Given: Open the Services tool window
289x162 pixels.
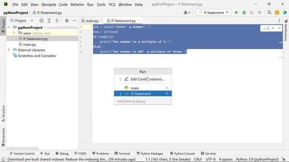Looking at the screenshot, I should (209, 153).
